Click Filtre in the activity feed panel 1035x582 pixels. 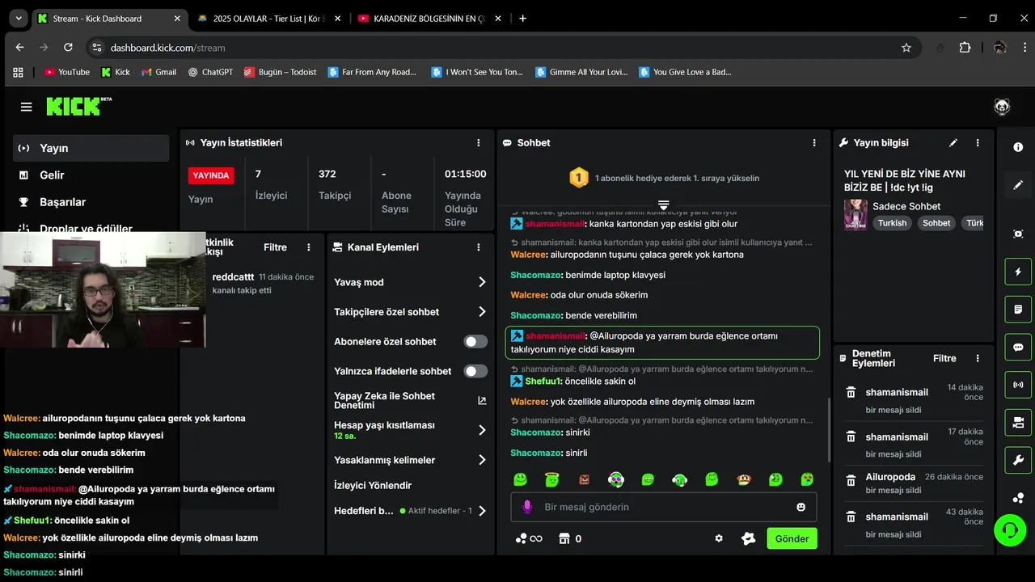275,247
